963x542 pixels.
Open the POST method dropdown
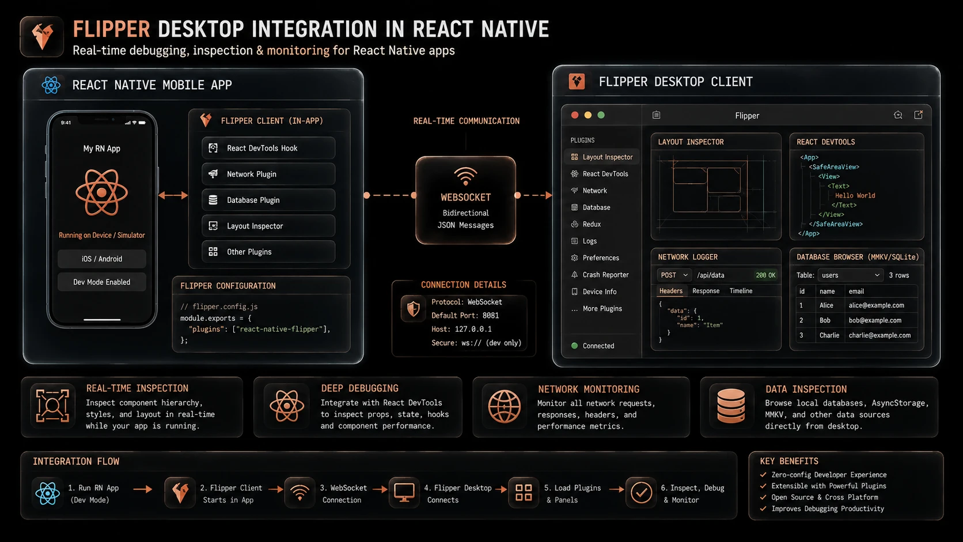click(674, 275)
